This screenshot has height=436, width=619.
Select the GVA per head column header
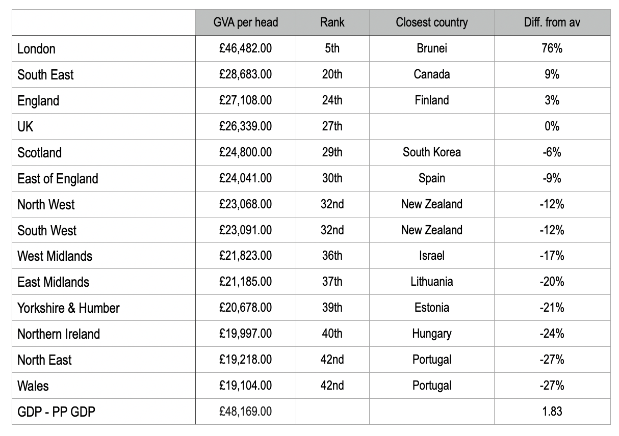pyautogui.click(x=245, y=22)
